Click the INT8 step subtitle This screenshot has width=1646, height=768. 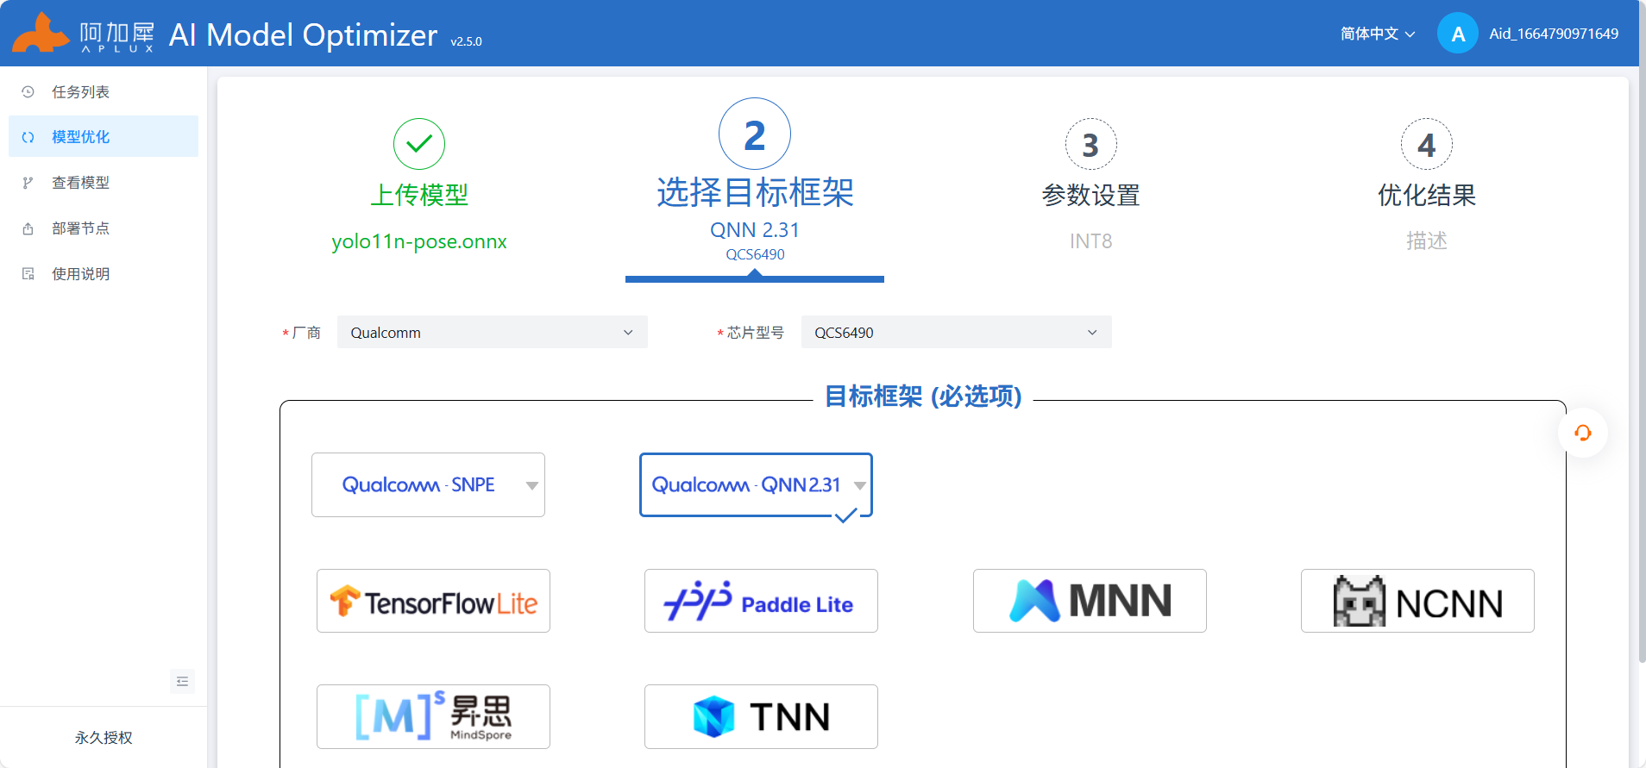pyautogui.click(x=1090, y=241)
